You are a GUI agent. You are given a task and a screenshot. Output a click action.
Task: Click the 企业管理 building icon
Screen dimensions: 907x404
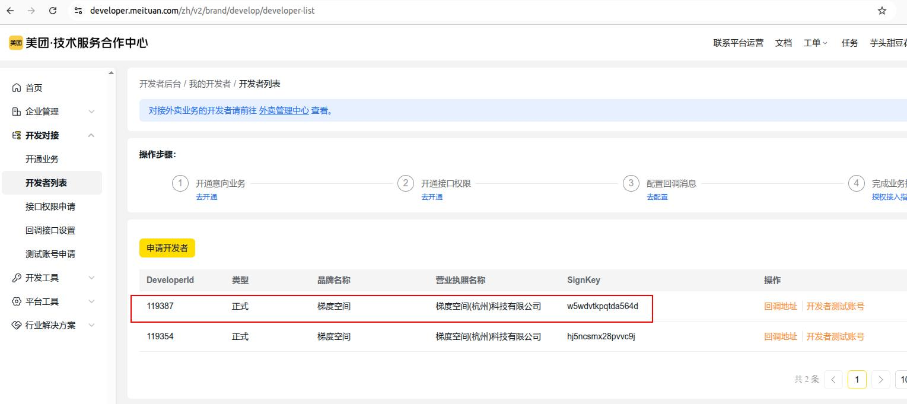[16, 112]
